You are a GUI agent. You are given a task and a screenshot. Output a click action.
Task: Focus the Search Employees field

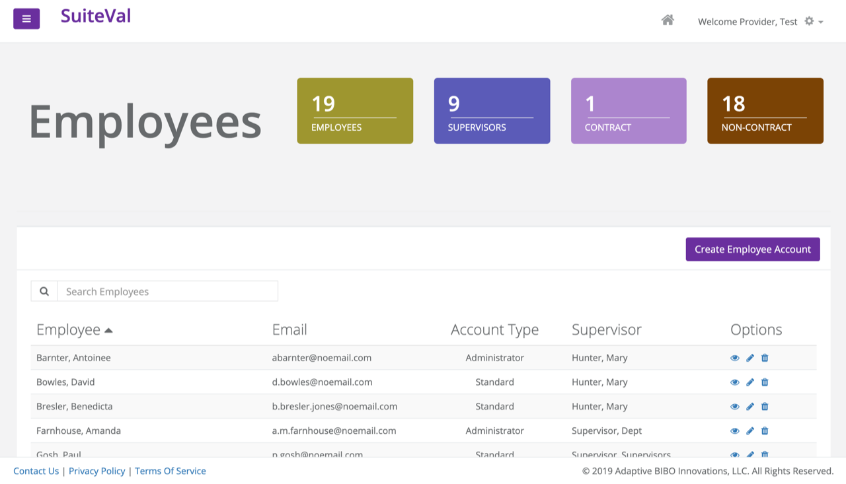(167, 291)
